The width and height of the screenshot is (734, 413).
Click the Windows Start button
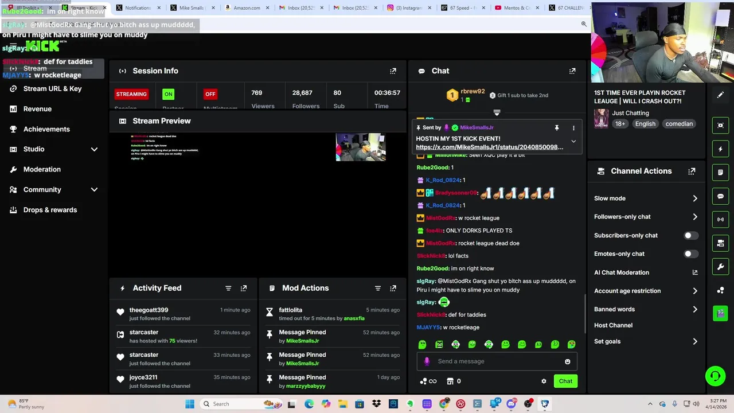190,404
